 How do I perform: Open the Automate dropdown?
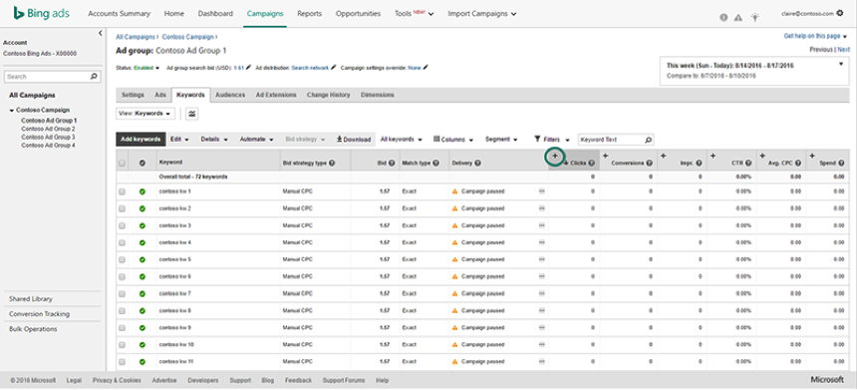pyautogui.click(x=257, y=140)
